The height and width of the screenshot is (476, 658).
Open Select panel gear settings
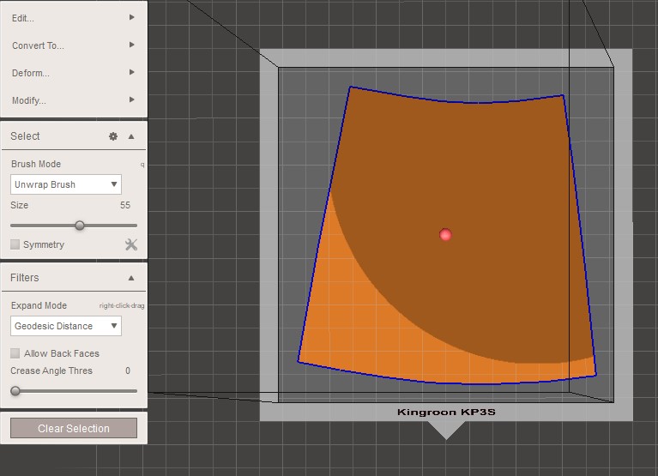[113, 136]
